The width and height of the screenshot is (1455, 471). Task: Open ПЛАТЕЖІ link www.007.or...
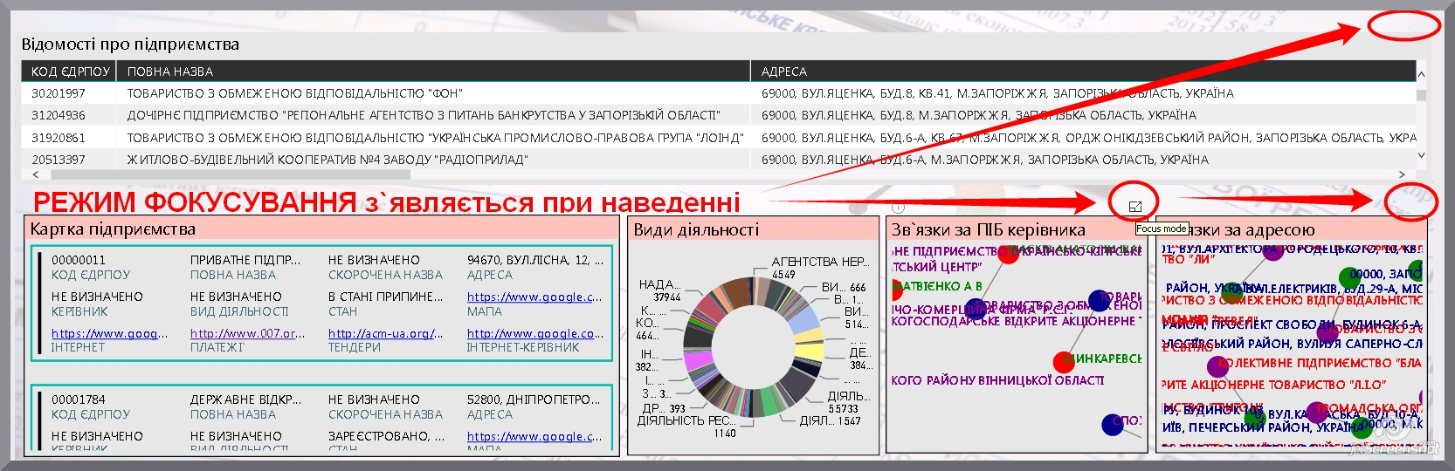click(x=248, y=333)
